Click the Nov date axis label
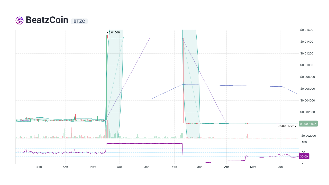This screenshot has width=329, height=185. (93, 167)
